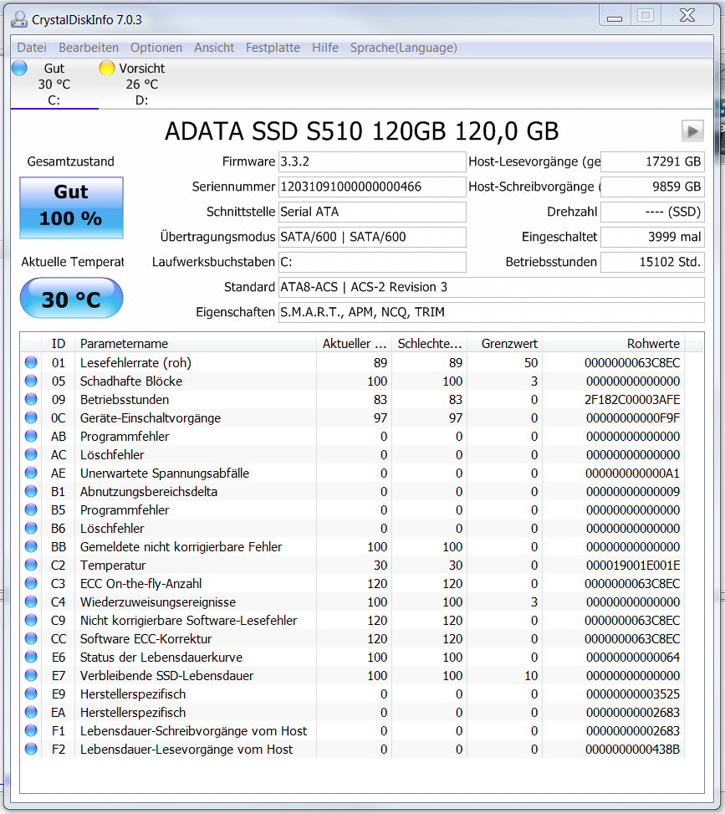Click the Seriennummer field
The height and width of the screenshot is (814, 725).
click(372, 187)
